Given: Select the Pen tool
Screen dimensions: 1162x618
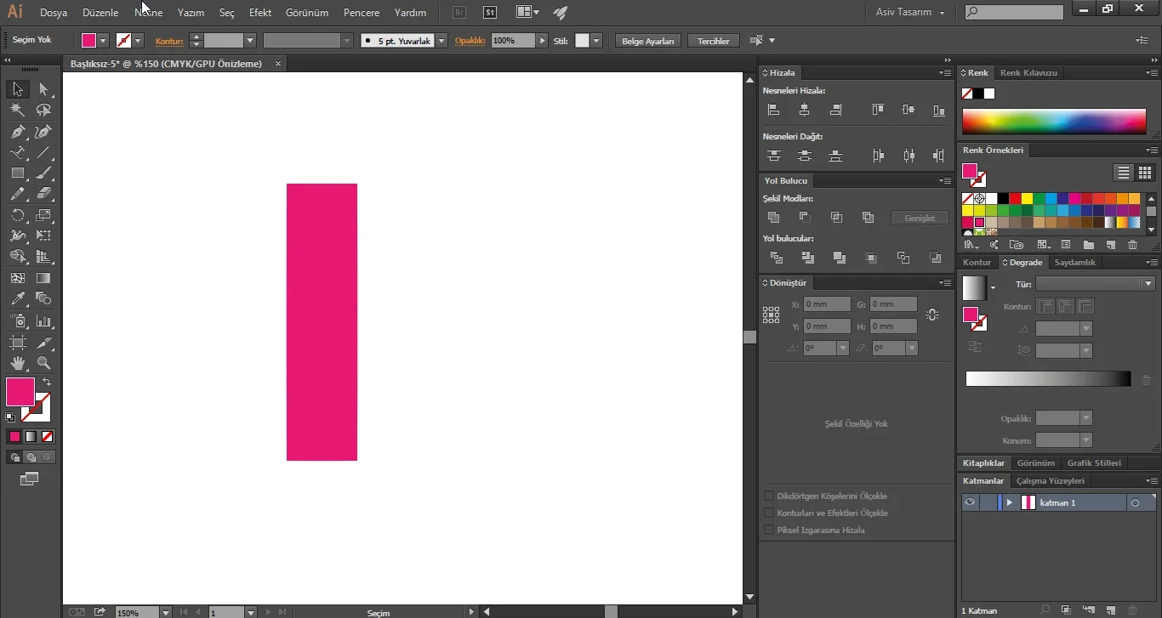Looking at the screenshot, I should [x=18, y=132].
